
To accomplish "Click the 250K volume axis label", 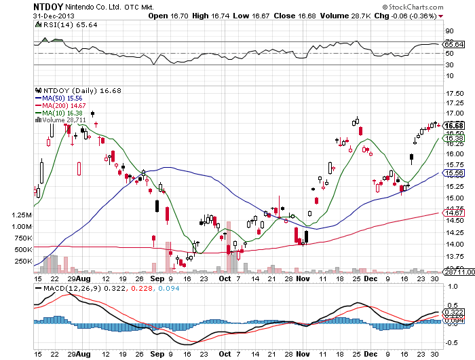I will (x=23, y=261).
